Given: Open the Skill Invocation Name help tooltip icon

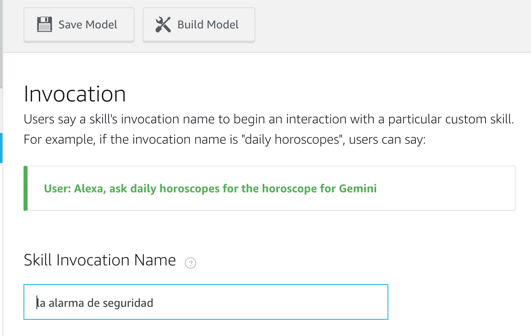Looking at the screenshot, I should [191, 263].
